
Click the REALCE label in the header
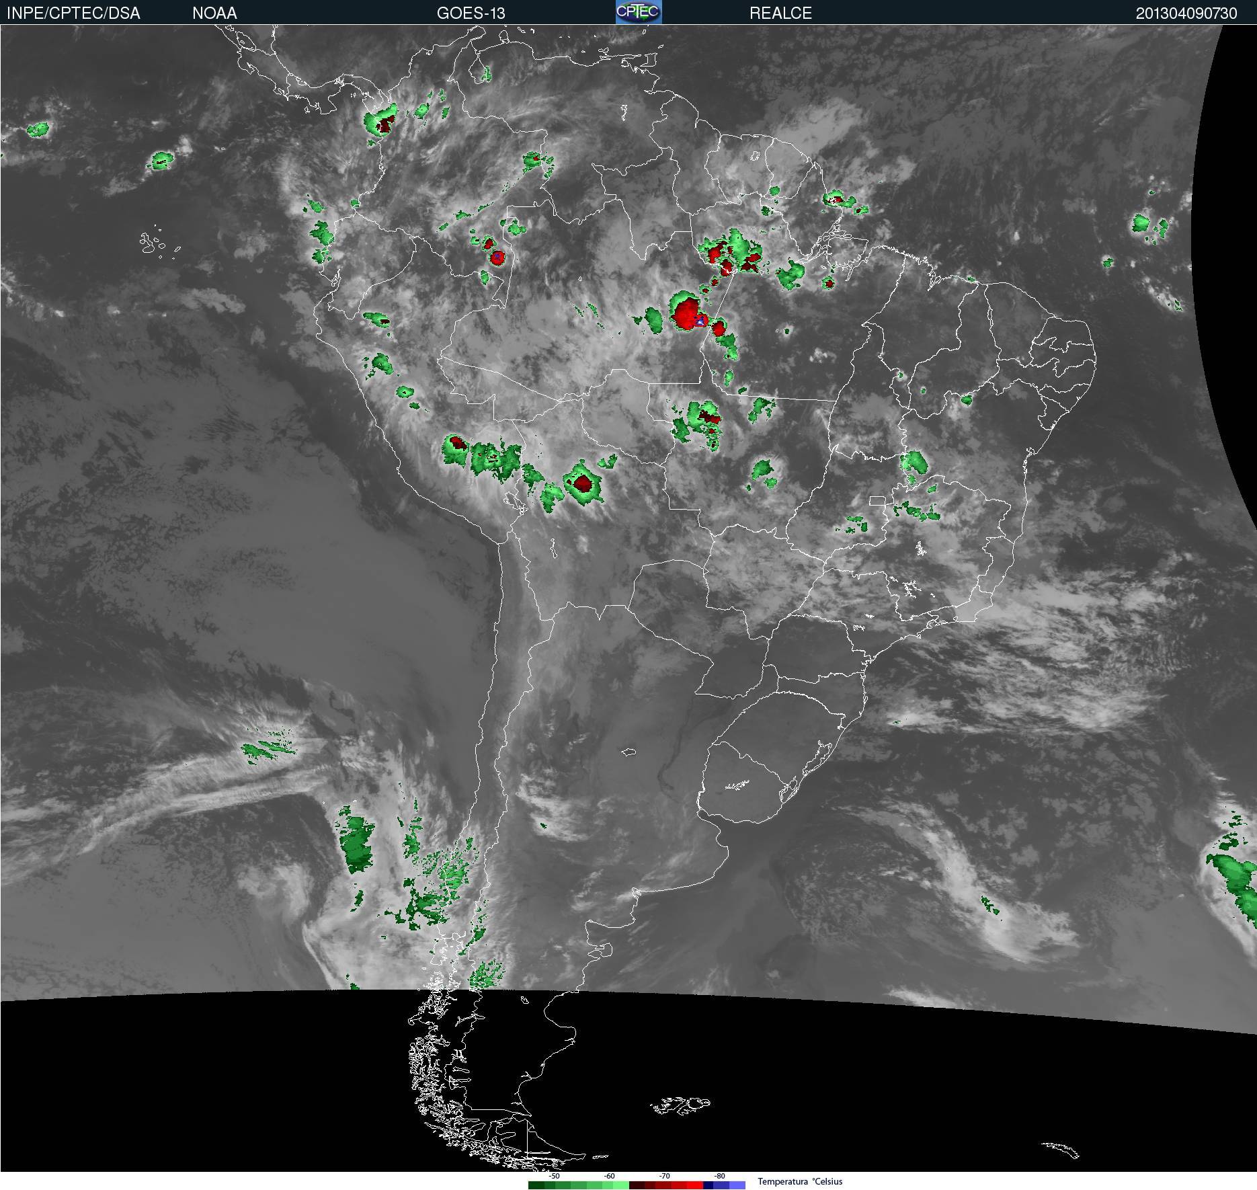pos(780,13)
